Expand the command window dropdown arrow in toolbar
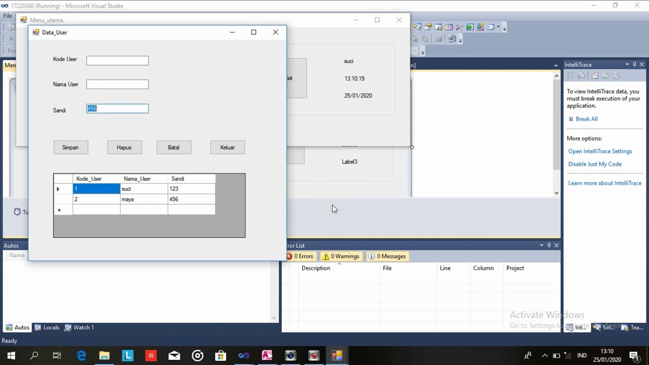The image size is (649, 365). [498, 27]
